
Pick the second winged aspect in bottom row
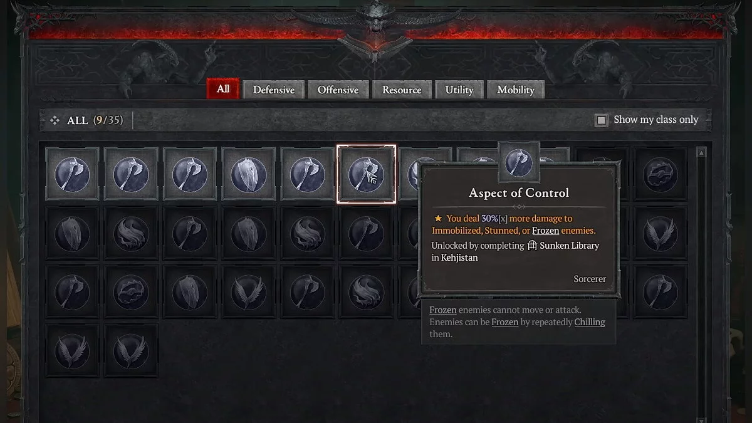131,351
